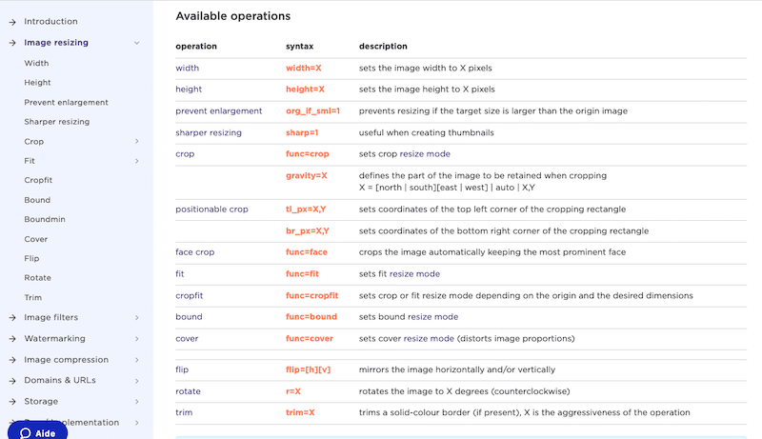Open the face crop operation link

[x=195, y=252]
